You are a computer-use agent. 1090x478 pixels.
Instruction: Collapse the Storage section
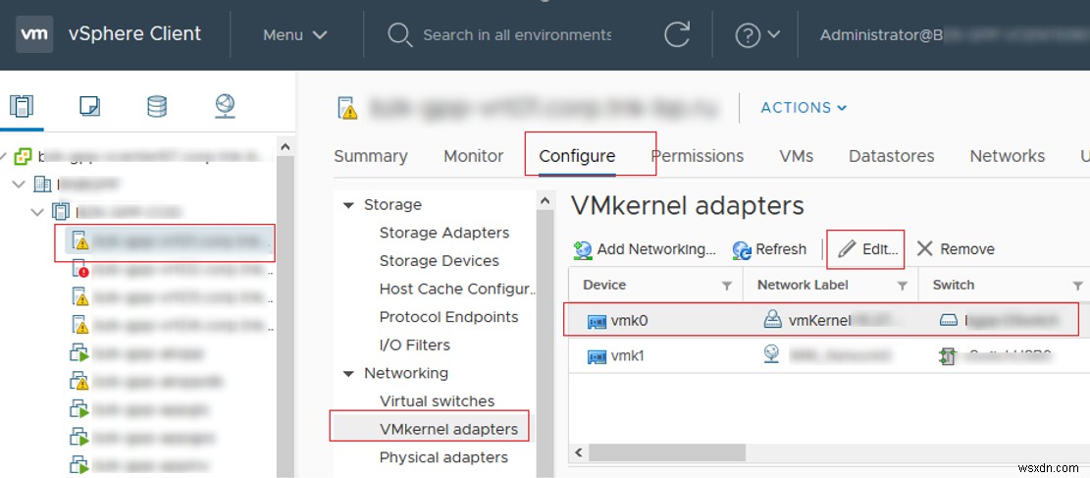pos(347,205)
